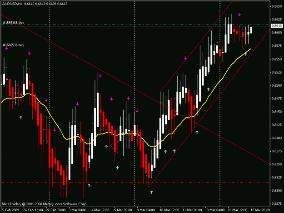Image resolution: width=284 pixels, height=213 pixels.
Task: Click the 27 Feb 20:00 time label
Action: pyautogui.click(x=55, y=210)
